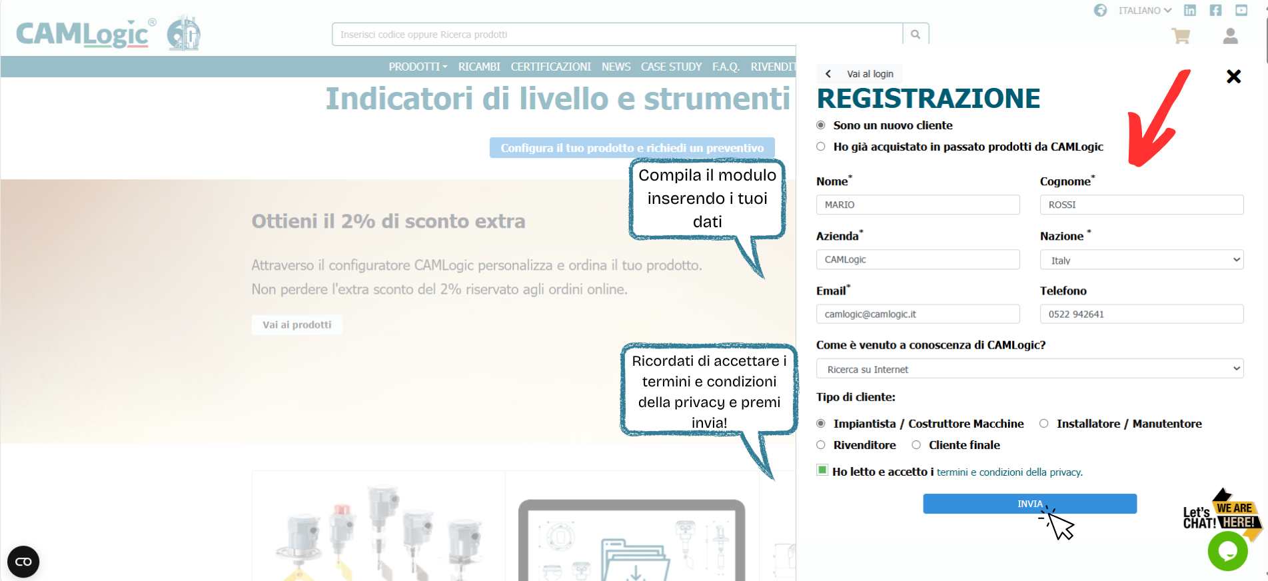Image resolution: width=1268 pixels, height=581 pixels.
Task: Click the Tipo di cliente label
Action: [x=856, y=397]
